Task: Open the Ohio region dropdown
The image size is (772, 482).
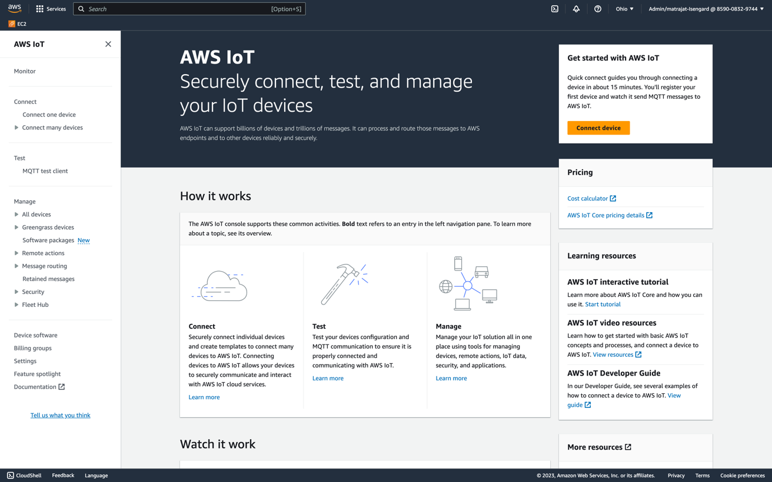Action: point(624,8)
